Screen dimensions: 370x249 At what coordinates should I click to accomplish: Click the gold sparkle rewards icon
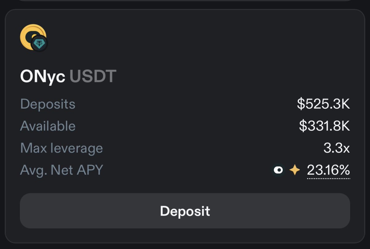point(294,170)
